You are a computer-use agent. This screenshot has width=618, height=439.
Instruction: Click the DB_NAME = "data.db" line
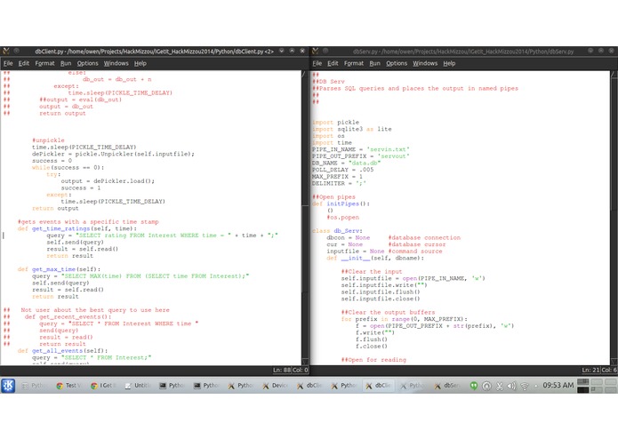coord(346,163)
